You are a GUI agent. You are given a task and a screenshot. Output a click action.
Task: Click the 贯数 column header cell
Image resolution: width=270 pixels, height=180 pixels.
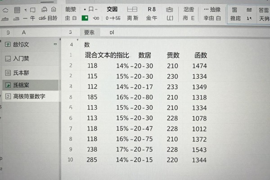click(x=173, y=55)
